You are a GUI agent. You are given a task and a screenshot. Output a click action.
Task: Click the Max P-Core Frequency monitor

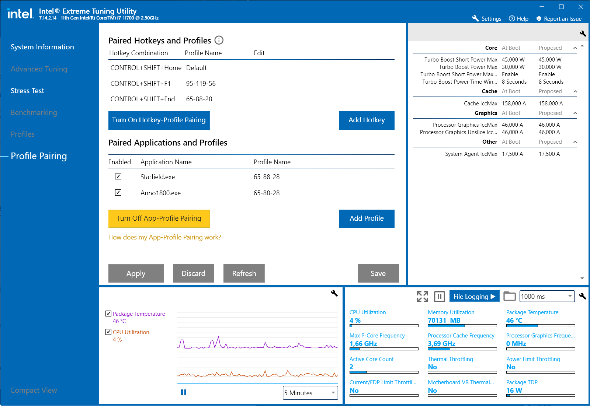click(x=384, y=341)
